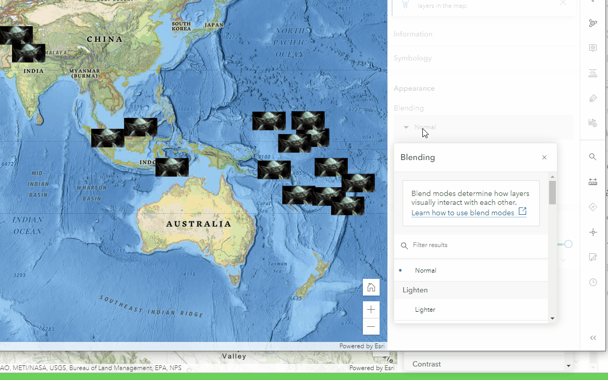Click the dropdown triangle beside Normal
The height and width of the screenshot is (380, 608).
click(x=406, y=127)
